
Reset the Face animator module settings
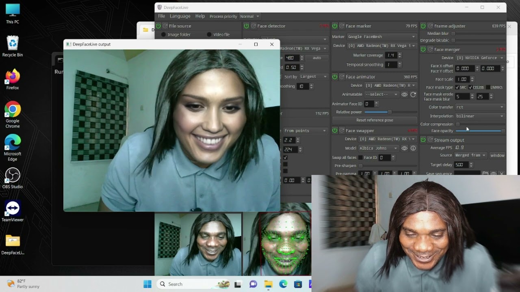click(342, 77)
